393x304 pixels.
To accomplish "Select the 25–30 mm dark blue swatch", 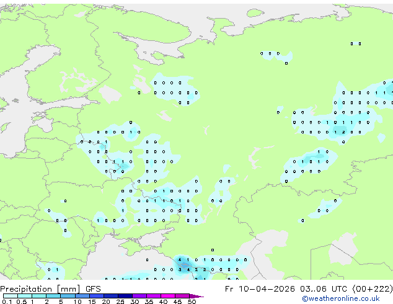I will point(125,296).
